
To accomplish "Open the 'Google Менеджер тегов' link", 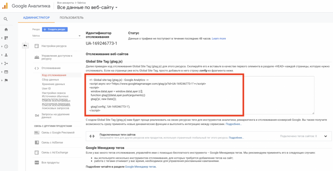I will [x=141, y=167].
